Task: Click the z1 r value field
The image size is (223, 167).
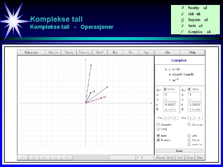Action: 170,105
